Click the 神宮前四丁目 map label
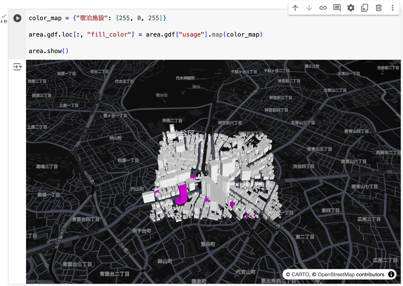 point(276,110)
